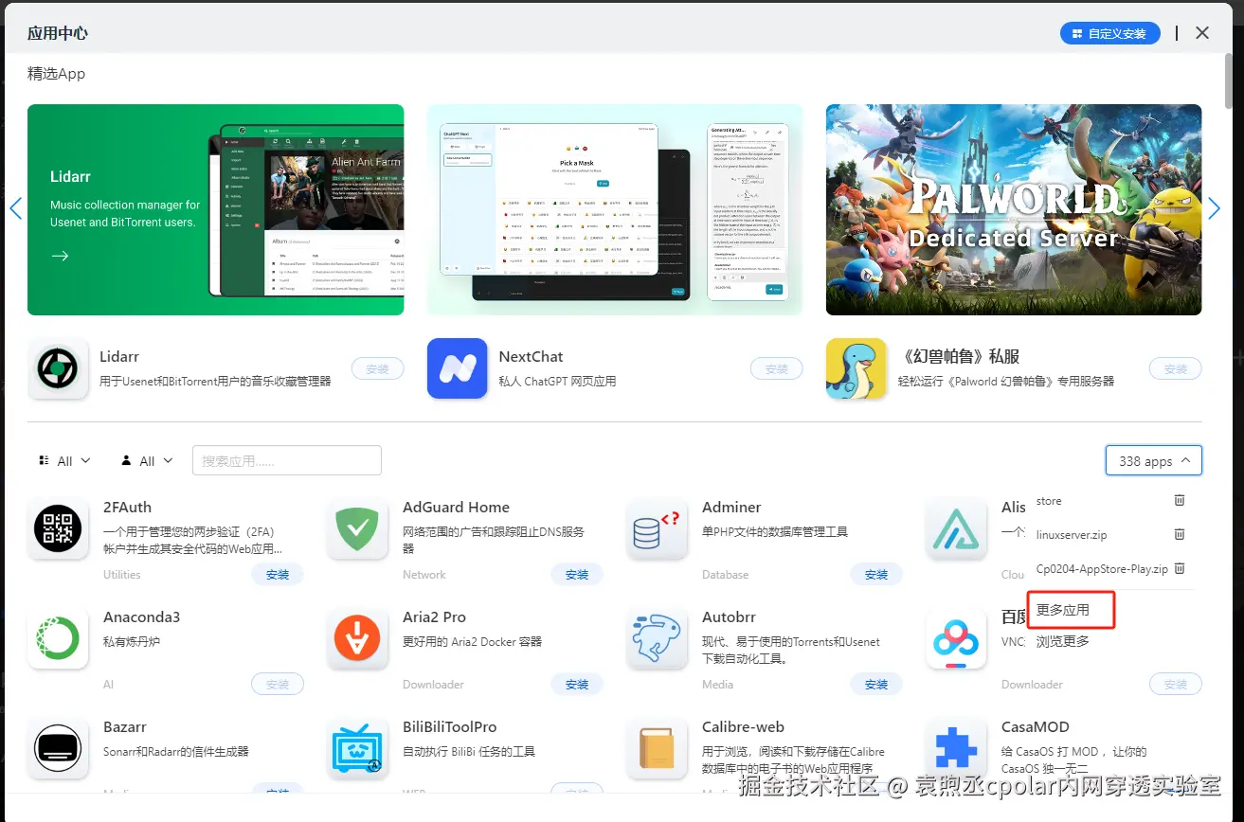Select the 2FAuth QR code icon
The width and height of the screenshot is (1244, 822).
tap(58, 528)
